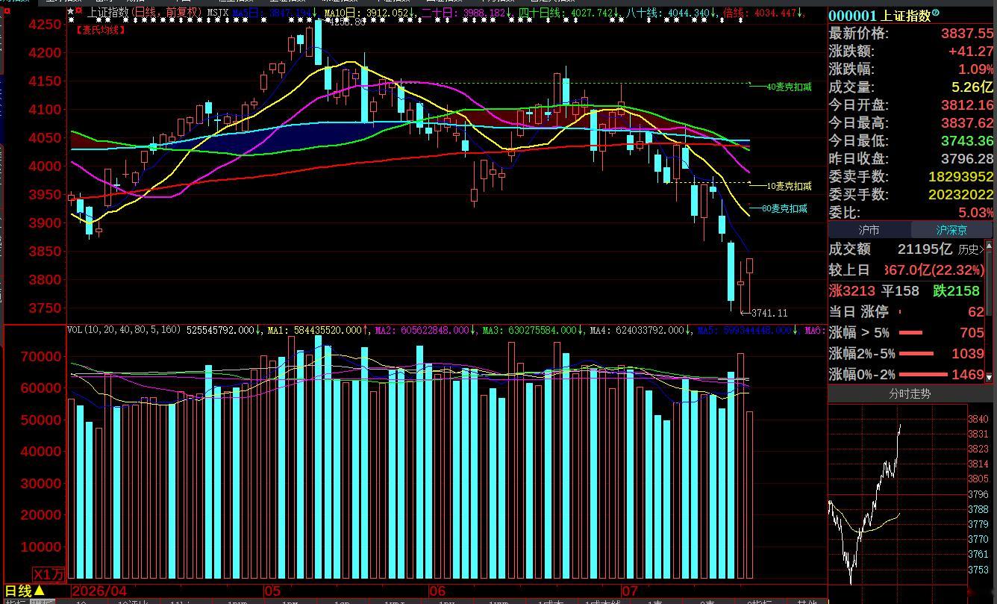Click the 涨跌幅 value 1.09%

976,69
